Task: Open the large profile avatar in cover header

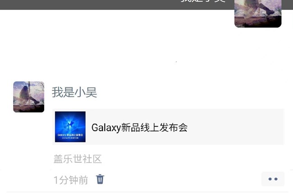Action: pyautogui.click(x=258, y=14)
